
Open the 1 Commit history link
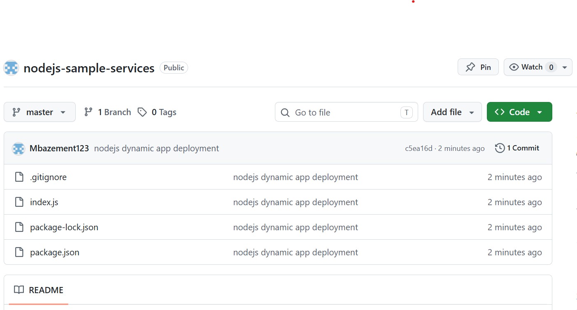point(517,148)
